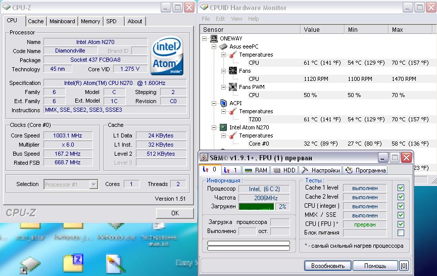Click the S&M test progress bar
The height and width of the screenshot is (276, 437).
[x=249, y=246]
